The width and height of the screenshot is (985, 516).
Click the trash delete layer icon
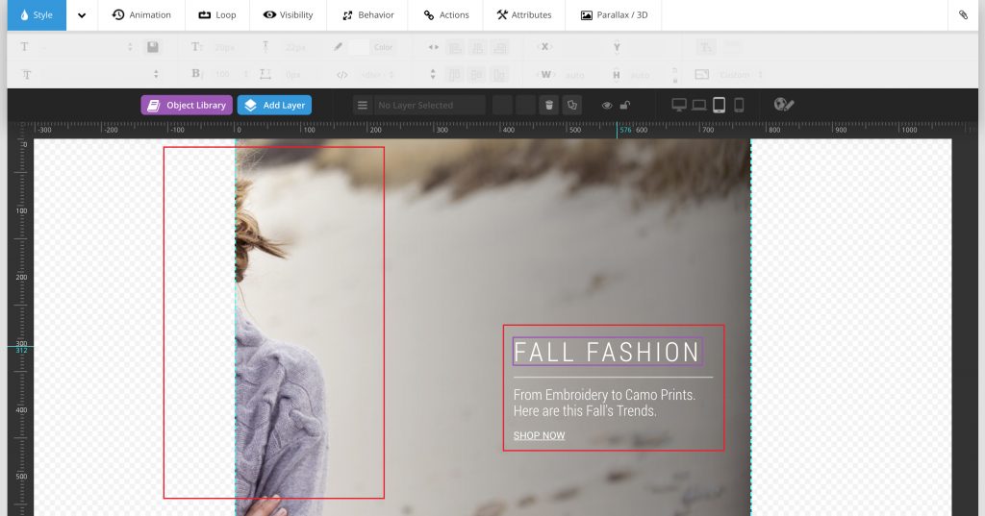(548, 106)
